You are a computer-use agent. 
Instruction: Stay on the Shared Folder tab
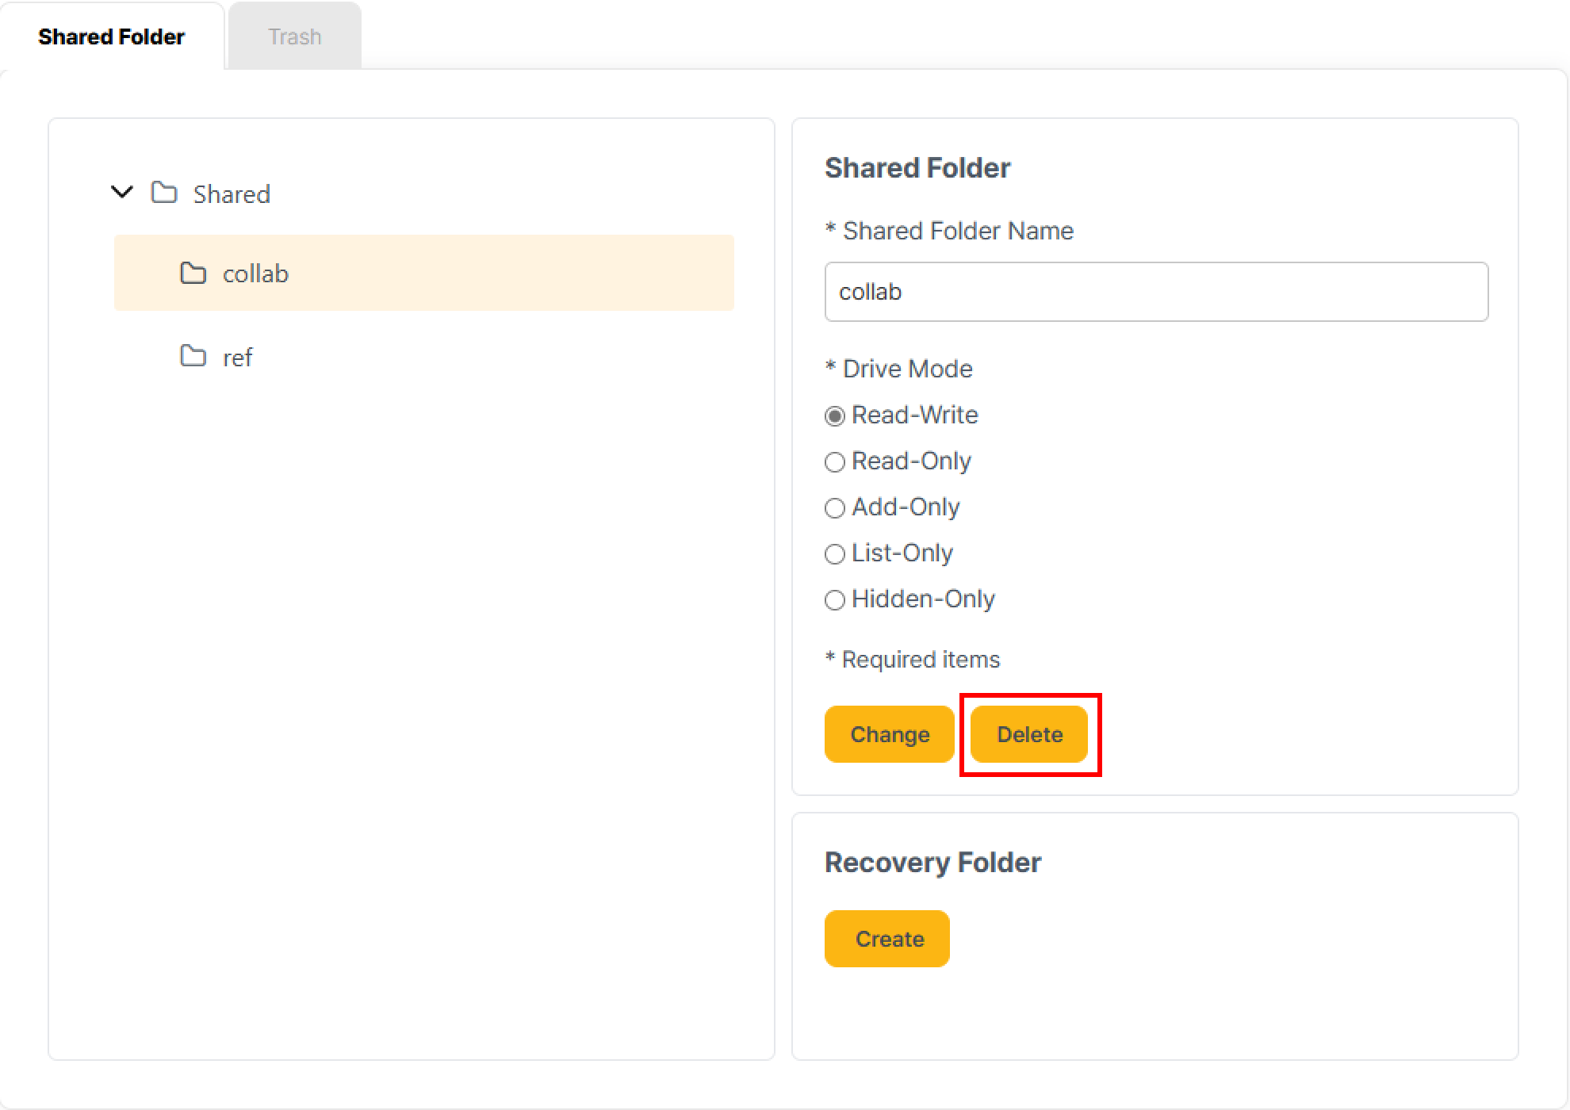click(x=111, y=36)
